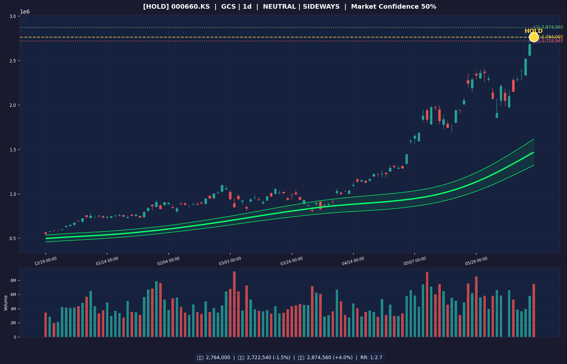Click the 05/29 00:00 date label
Screen dimensions: 567x364
point(476,261)
